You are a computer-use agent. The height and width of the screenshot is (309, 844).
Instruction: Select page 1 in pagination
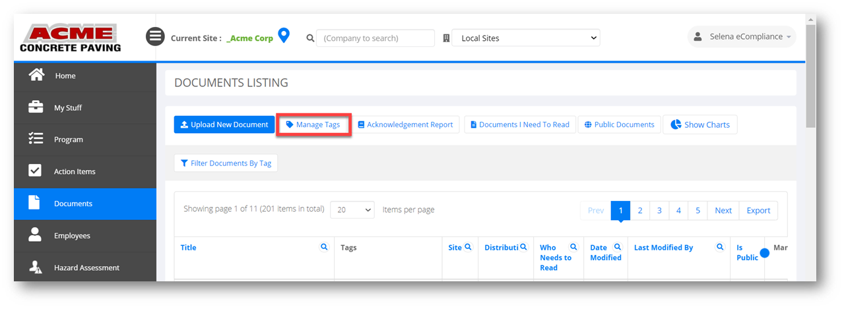(621, 210)
